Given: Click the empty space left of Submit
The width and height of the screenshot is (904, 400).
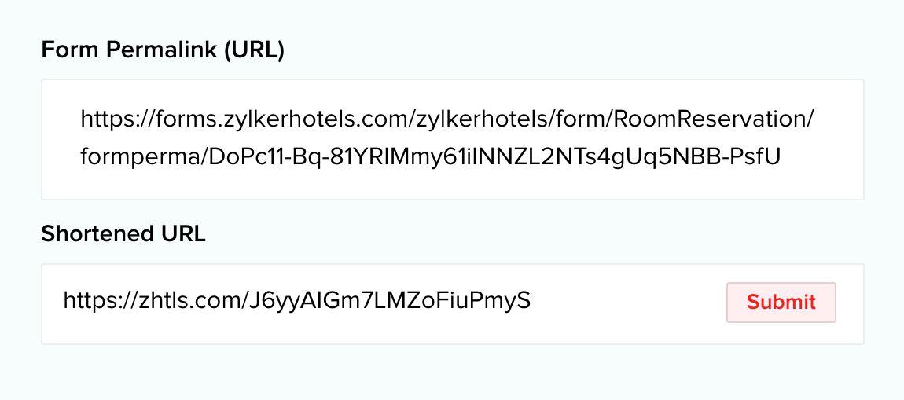Looking at the screenshot, I should pos(629,303).
